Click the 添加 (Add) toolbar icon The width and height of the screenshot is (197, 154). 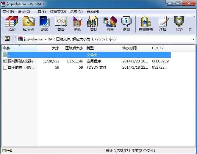pos(12,24)
